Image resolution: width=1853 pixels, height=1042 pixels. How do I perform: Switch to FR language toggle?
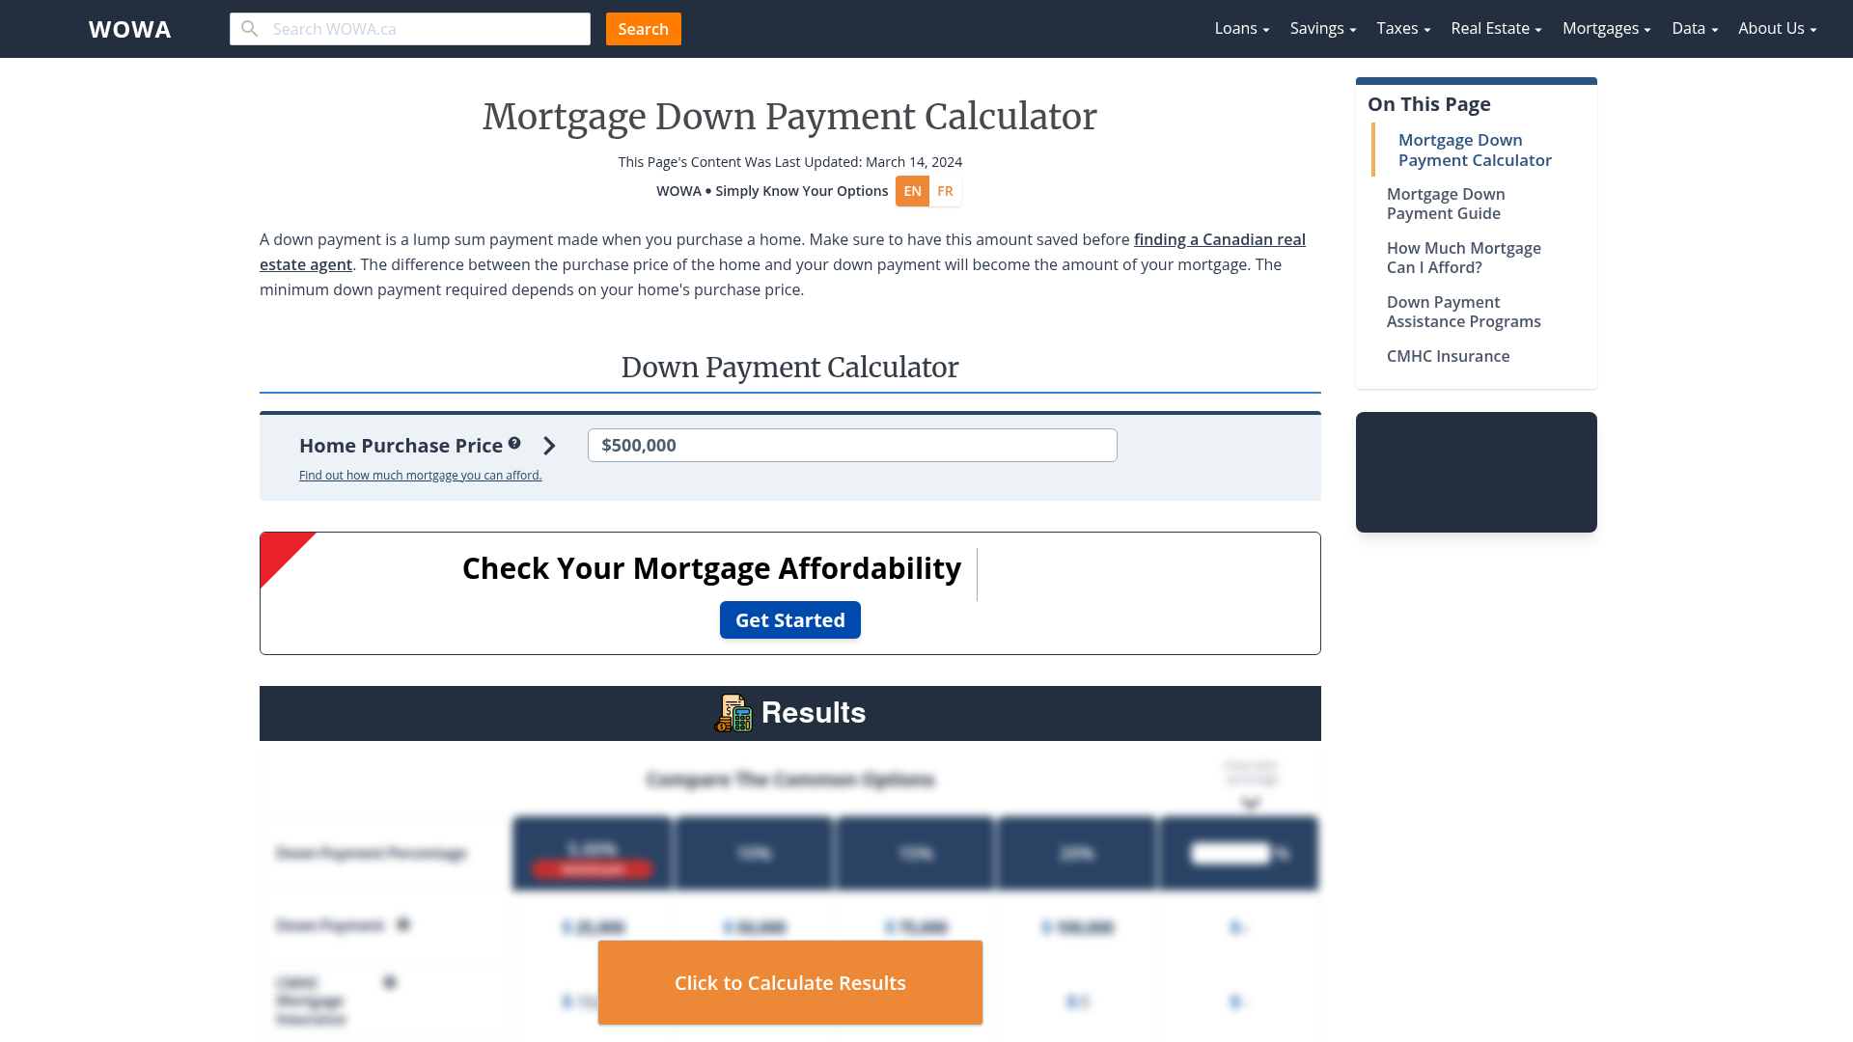[944, 189]
